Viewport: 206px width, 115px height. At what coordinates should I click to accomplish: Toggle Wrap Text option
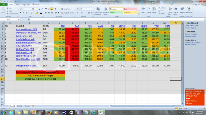click(66, 9)
